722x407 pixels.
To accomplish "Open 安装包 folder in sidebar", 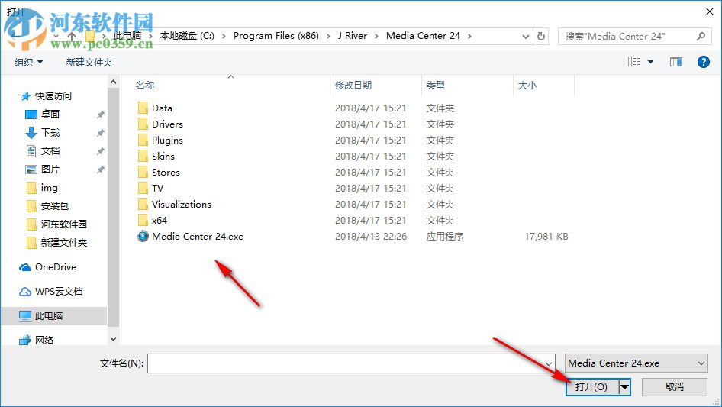I will (54, 206).
